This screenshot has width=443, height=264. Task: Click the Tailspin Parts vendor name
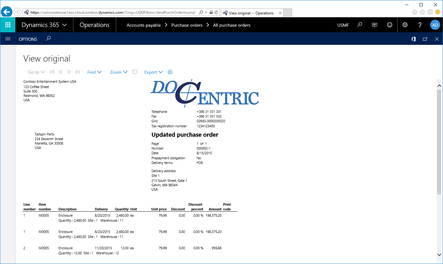click(x=44, y=134)
